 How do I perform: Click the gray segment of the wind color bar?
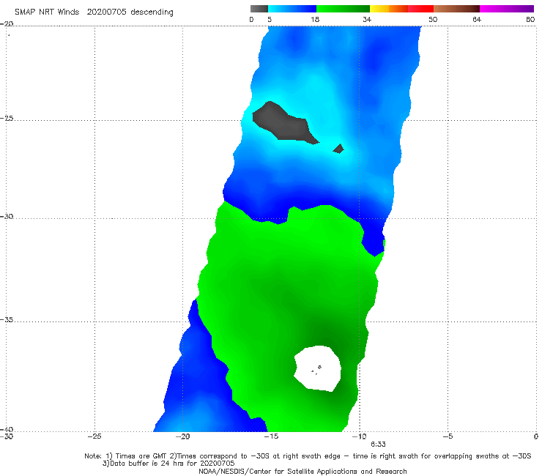[x=259, y=9]
